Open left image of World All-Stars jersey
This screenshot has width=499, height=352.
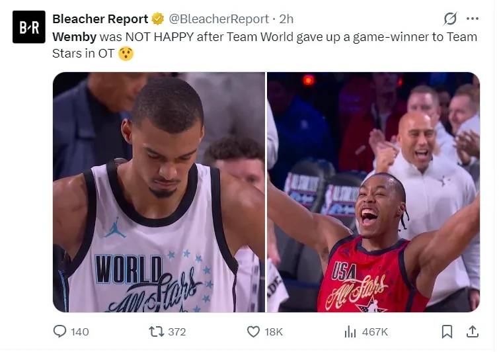tap(159, 192)
